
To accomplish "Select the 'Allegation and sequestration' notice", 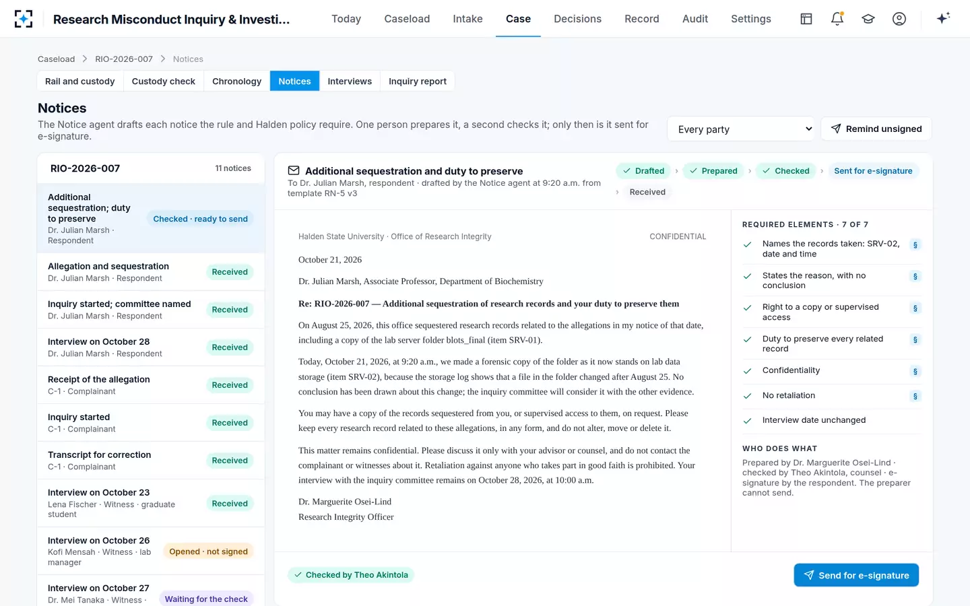I will 151,272.
